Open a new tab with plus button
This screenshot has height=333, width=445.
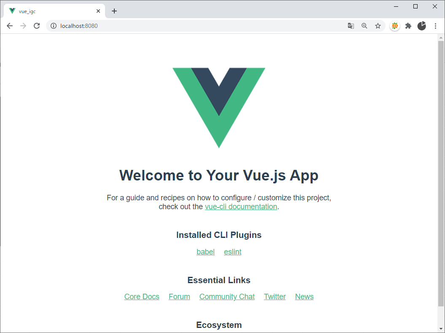[x=114, y=11]
